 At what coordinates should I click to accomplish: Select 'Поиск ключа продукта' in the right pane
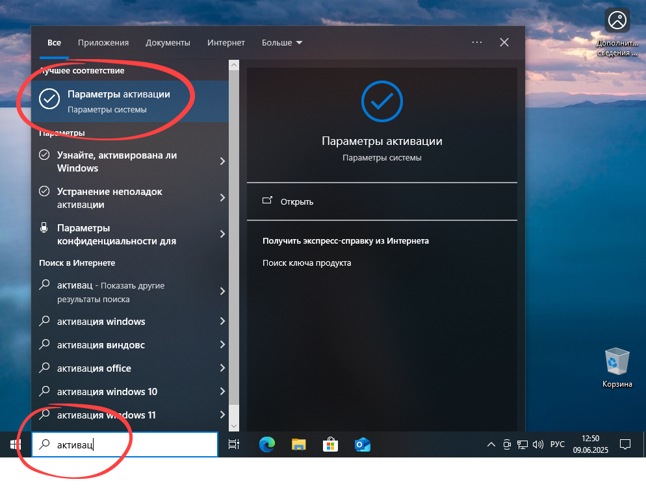click(308, 263)
